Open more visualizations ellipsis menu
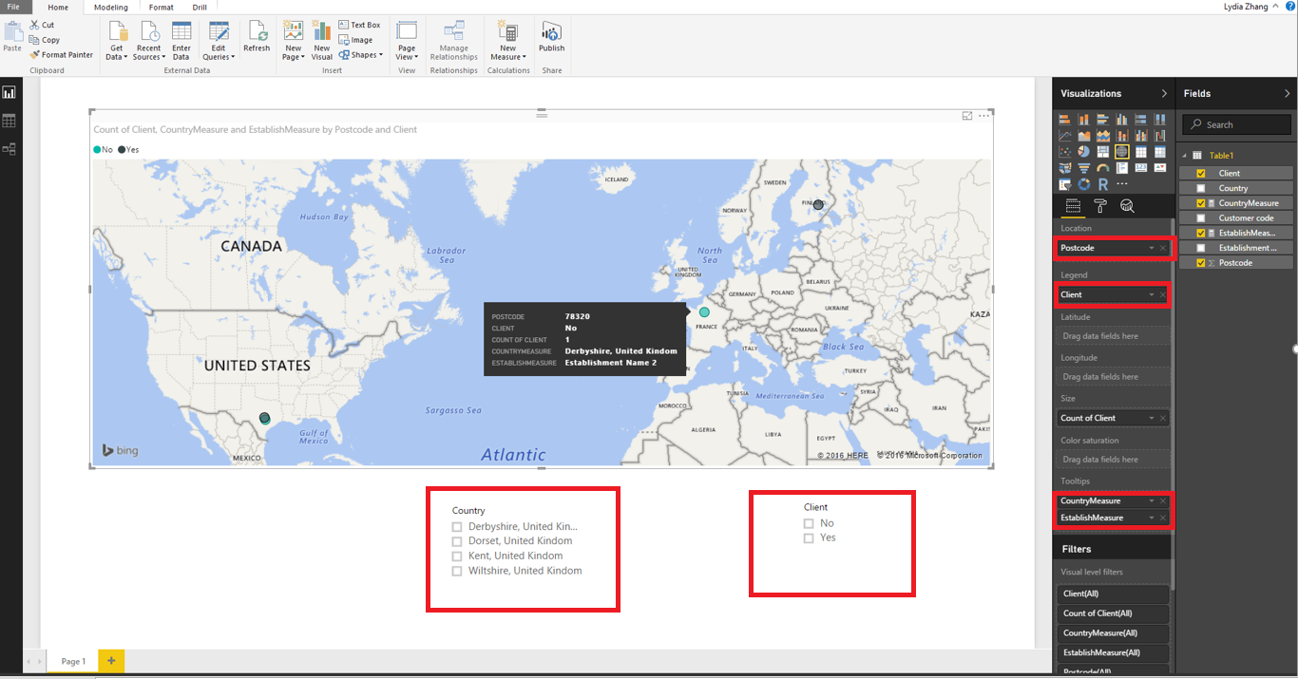 point(1122,184)
